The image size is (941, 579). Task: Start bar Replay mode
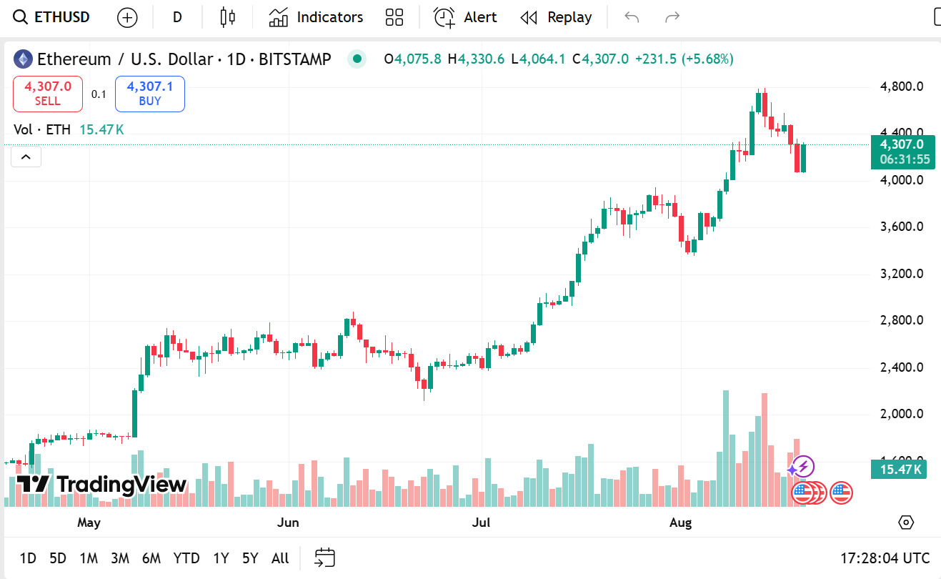(x=556, y=17)
